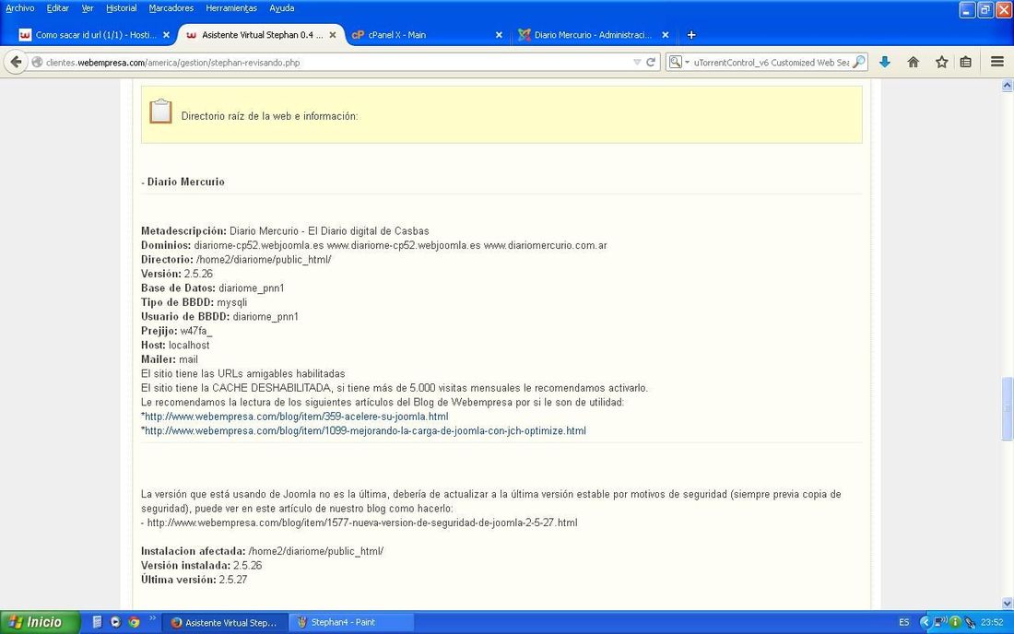
Task: Close the cPanel X tab
Action: point(499,35)
